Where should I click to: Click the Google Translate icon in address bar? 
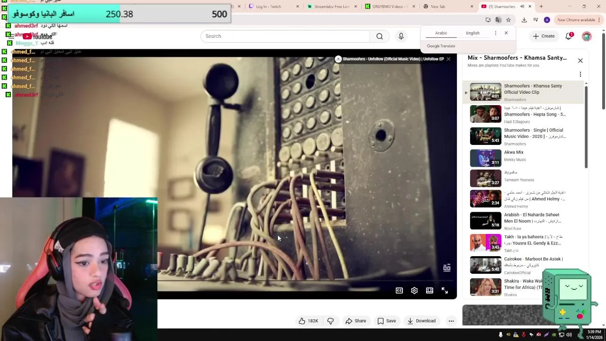498,20
